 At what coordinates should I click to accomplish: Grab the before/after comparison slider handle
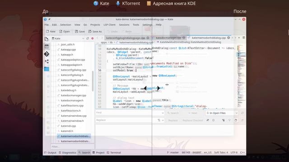(152, 88)
